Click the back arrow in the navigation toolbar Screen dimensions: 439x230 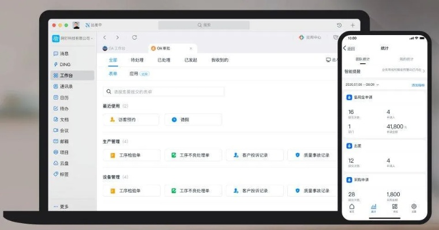click(105, 37)
